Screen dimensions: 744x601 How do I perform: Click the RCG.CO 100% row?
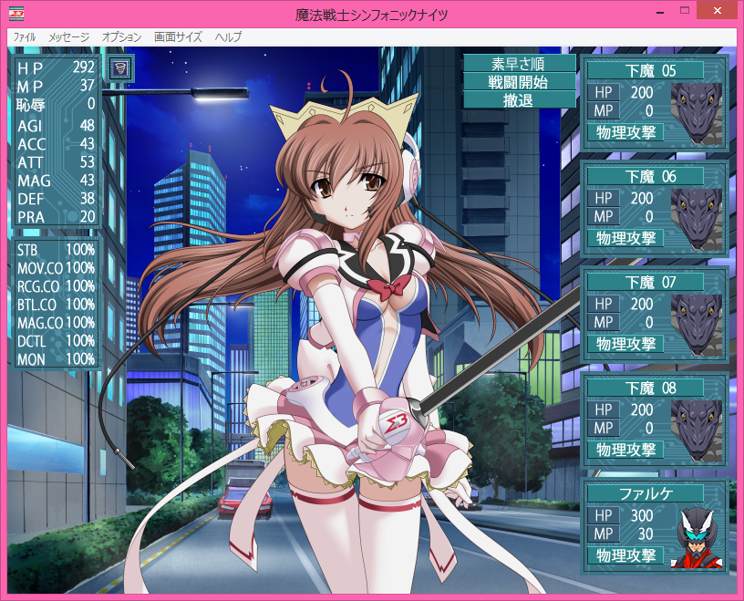click(x=56, y=286)
